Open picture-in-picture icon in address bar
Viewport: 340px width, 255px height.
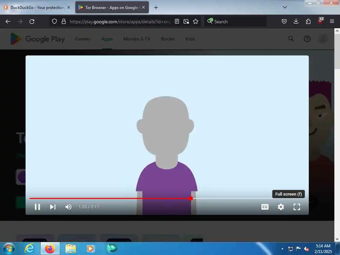pyautogui.click(x=186, y=21)
